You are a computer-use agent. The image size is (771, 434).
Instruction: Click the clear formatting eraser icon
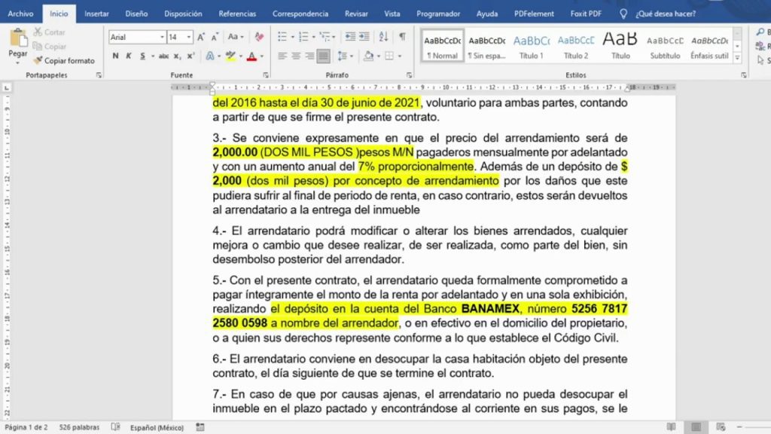pyautogui.click(x=259, y=37)
